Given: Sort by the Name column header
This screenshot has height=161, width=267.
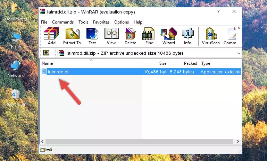Looking at the screenshot, I should 91,63.
